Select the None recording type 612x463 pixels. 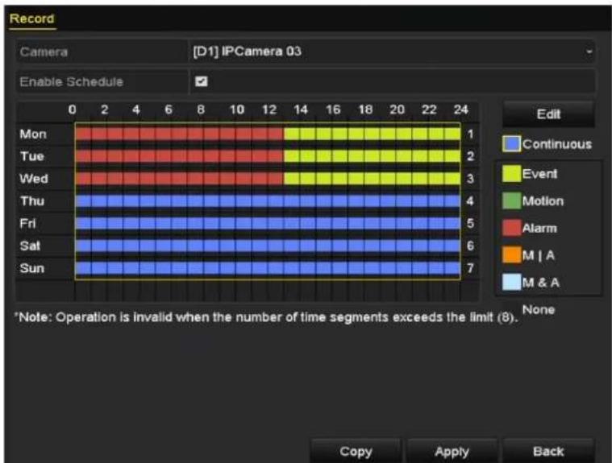click(539, 310)
